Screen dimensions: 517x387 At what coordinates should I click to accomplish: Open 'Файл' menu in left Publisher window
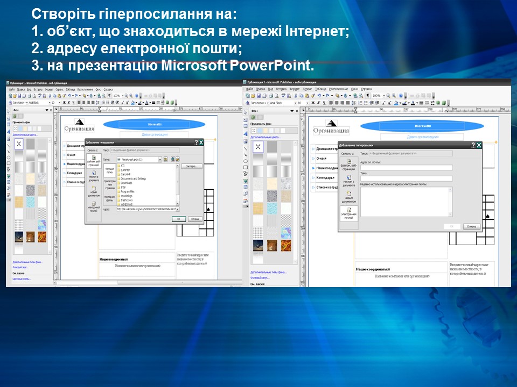point(11,90)
